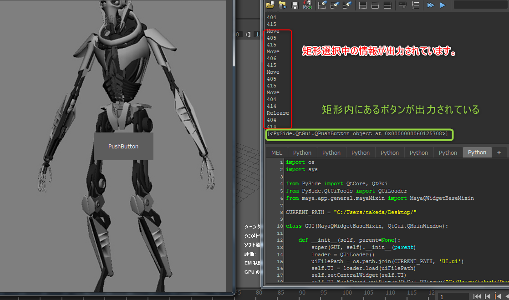Click the 'def __init__' line
Image resolution: width=509 pixels, height=300 pixels.
click(350, 240)
